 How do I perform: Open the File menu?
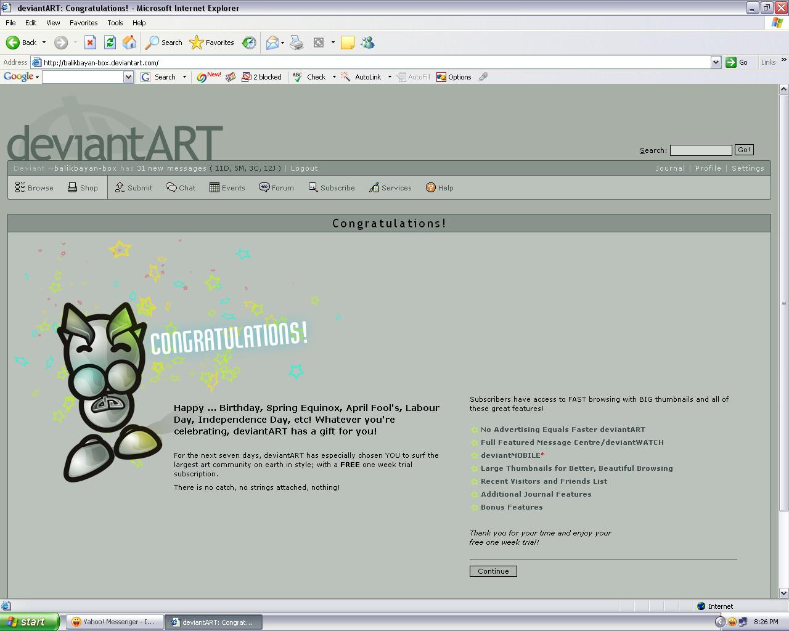pos(10,23)
